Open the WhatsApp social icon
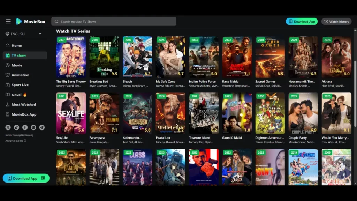 click(33, 127)
